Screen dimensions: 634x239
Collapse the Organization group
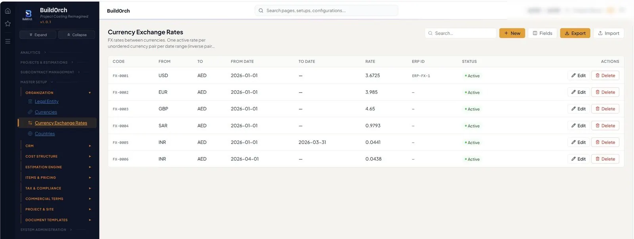(58, 93)
